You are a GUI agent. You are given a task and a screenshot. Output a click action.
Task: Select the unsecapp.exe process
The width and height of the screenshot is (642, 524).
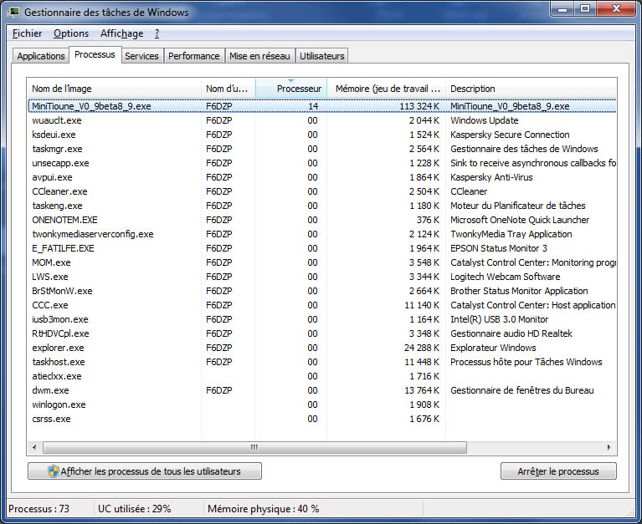tap(321, 163)
